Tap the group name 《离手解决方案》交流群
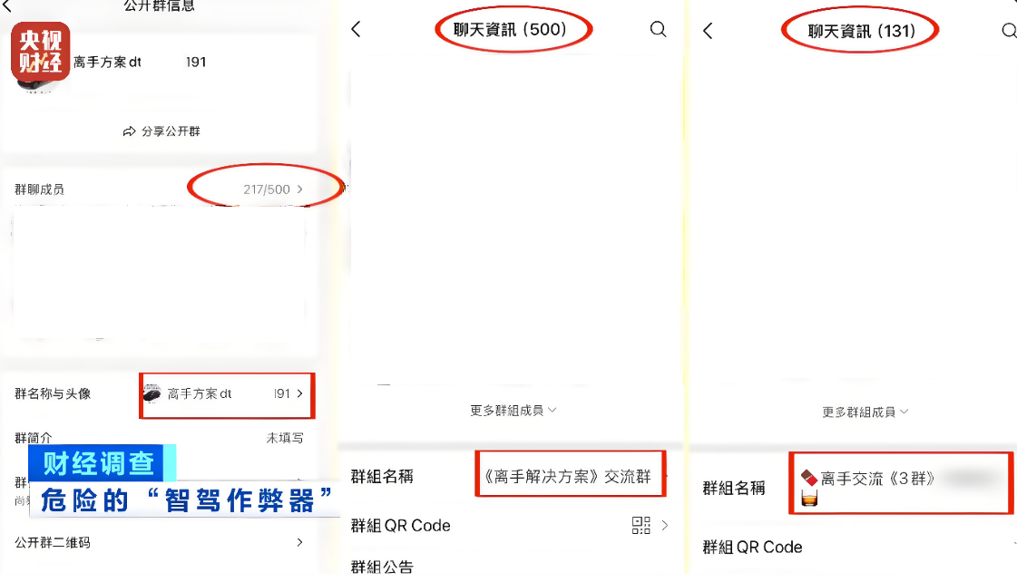The image size is (1017, 582). [568, 477]
